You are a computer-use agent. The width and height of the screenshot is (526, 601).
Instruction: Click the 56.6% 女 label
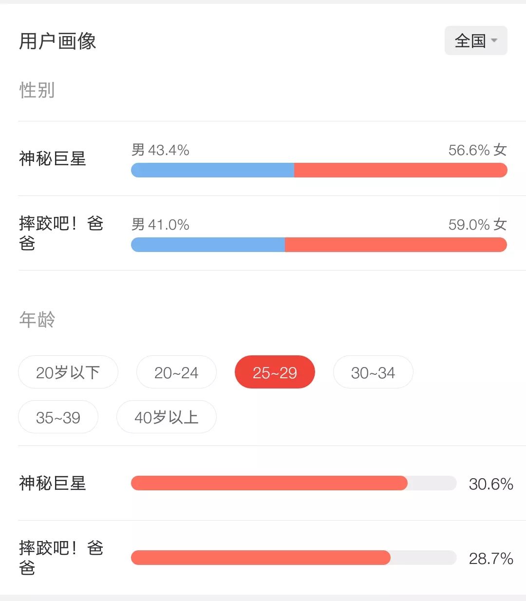click(477, 150)
